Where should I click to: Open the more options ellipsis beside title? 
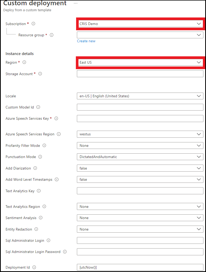[76, 3]
